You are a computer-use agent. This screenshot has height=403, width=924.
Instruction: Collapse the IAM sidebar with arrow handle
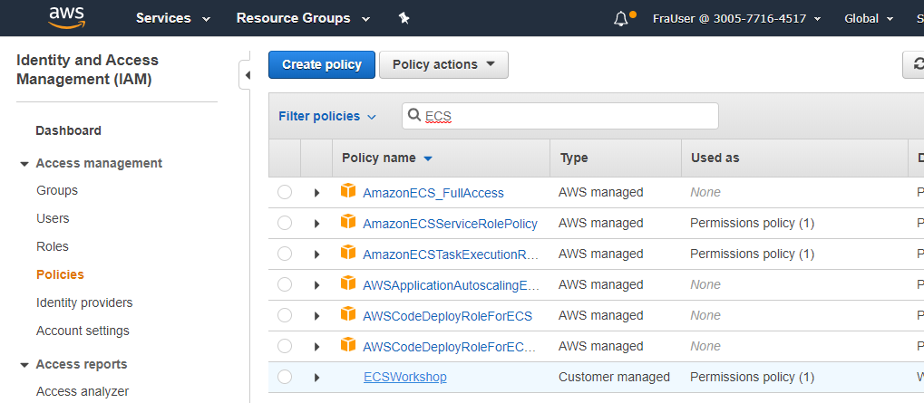(x=246, y=76)
